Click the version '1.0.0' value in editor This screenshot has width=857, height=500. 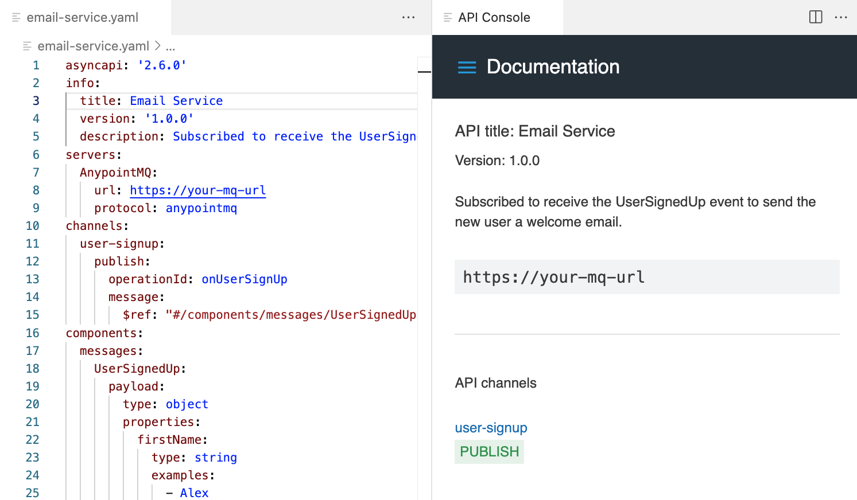(169, 119)
